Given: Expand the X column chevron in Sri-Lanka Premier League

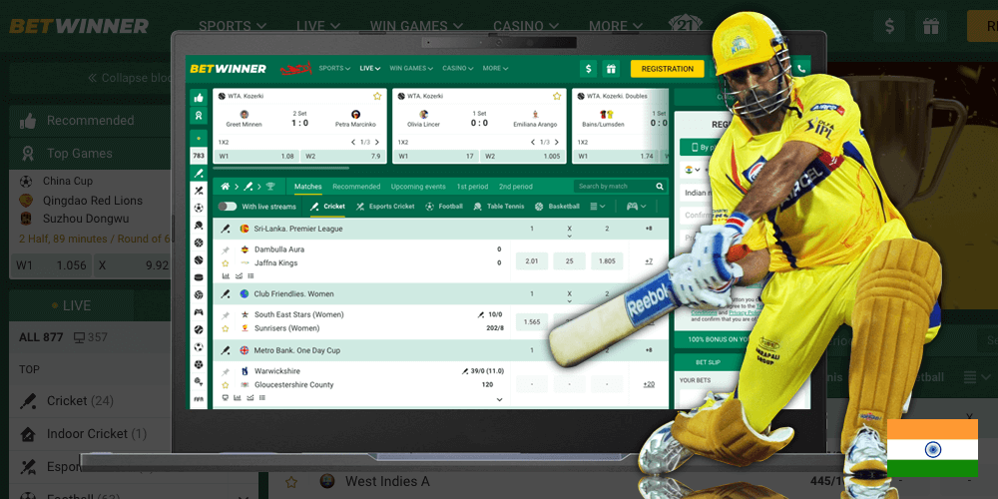Looking at the screenshot, I should click(569, 237).
